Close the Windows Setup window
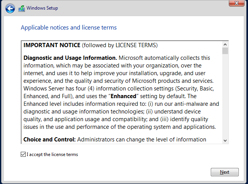The image size is (248, 184). coord(236,3)
